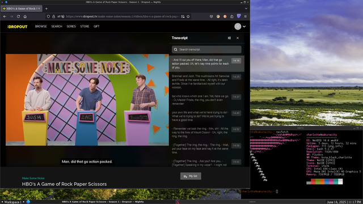Screen dimensions: 363x204
Task: Expand the list all tabs chevron
Action: 246,8
